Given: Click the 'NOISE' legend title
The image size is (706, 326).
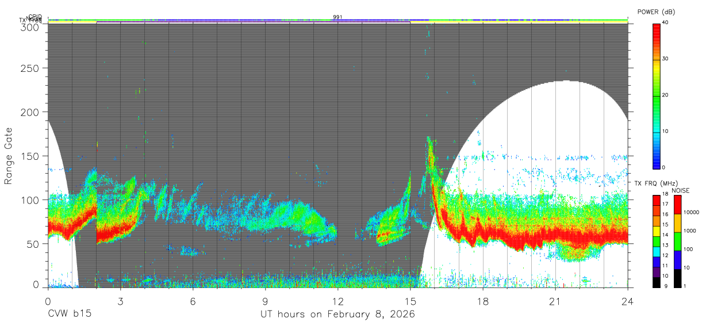Looking at the screenshot, I should 681,190.
